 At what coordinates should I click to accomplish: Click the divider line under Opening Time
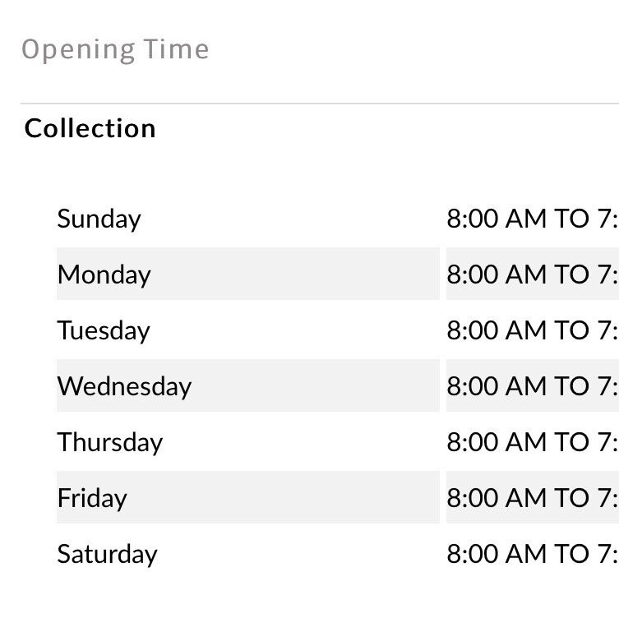pyautogui.click(x=320, y=104)
